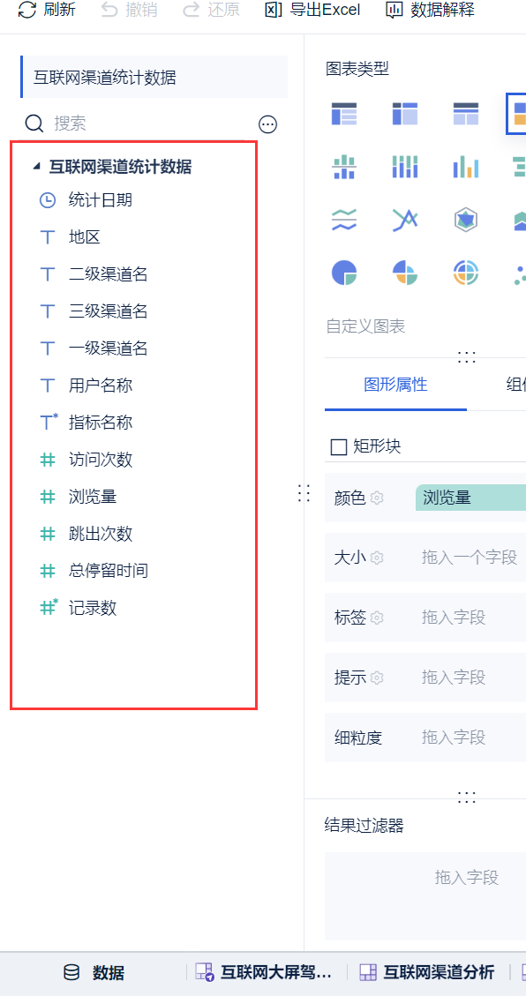
Task: Choose the multi-layer pie chart icon
Action: coord(466,273)
